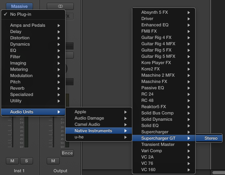
Task: Click the Output channel name label
Action: 60,171
